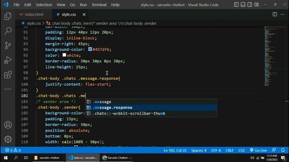Start Go Live server

point(258,150)
